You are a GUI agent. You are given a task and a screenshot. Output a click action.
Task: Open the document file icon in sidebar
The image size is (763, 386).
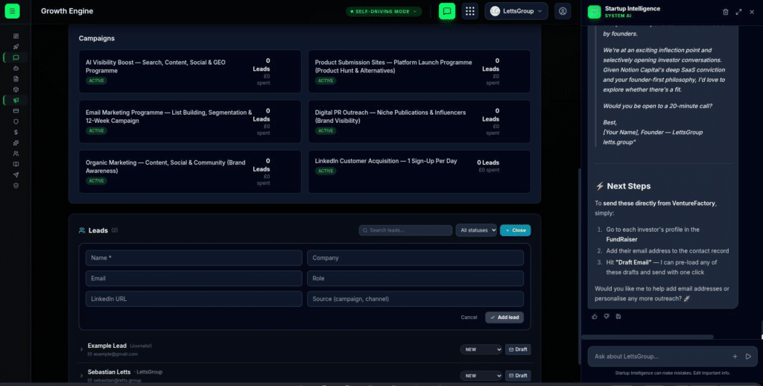click(16, 79)
